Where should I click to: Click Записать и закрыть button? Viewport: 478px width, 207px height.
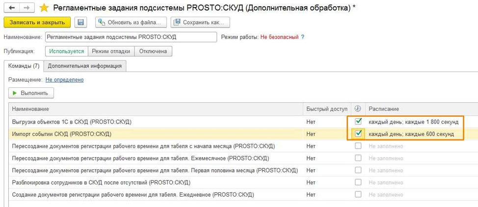click(37, 23)
